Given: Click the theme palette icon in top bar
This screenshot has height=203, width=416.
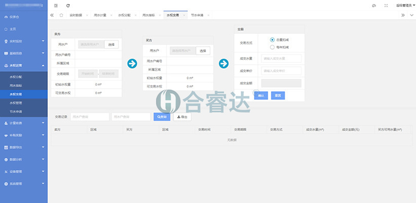Looking at the screenshot, I should [x=374, y=6].
